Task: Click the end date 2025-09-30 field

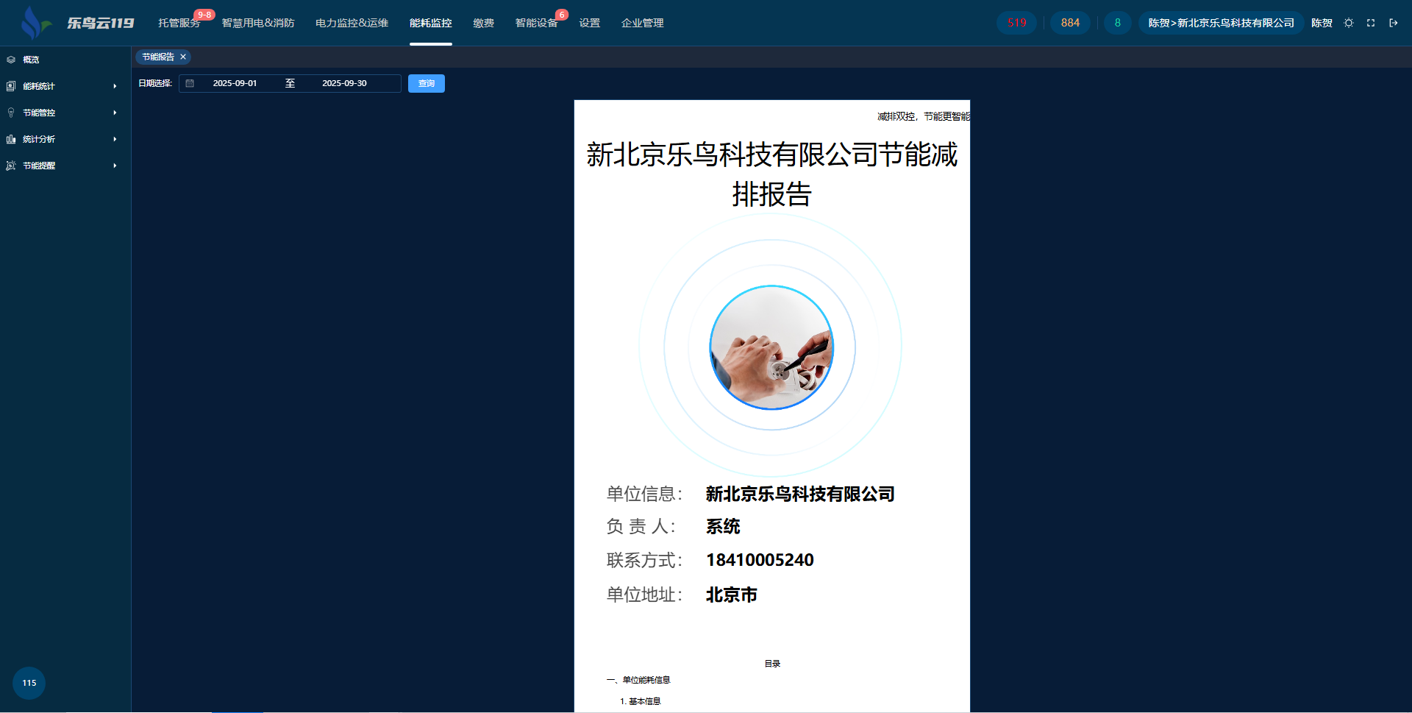Action: pyautogui.click(x=344, y=83)
